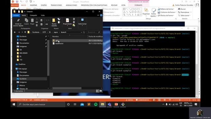The height and width of the screenshot is (119, 211).
Task: Click the repos breadcrumb in address bar
Action: [x=56, y=32]
